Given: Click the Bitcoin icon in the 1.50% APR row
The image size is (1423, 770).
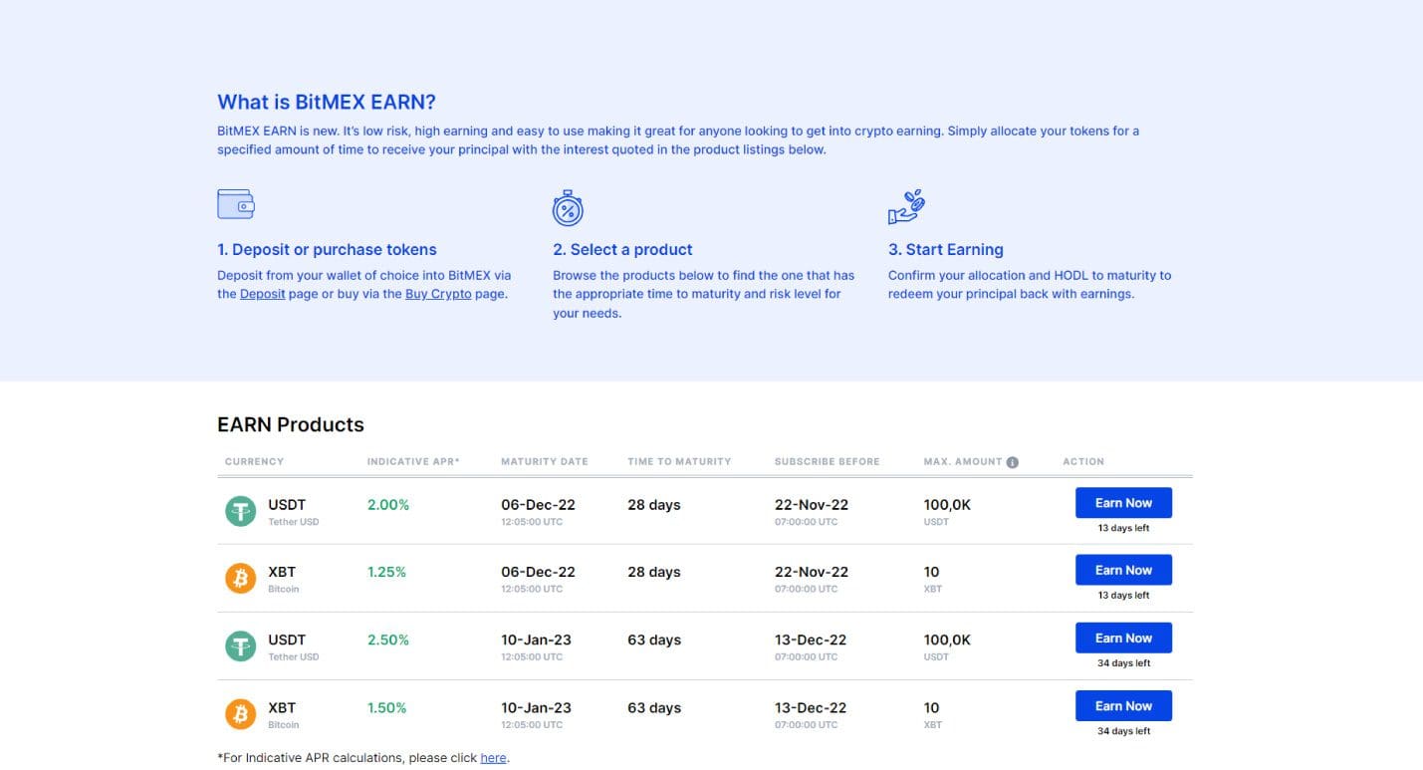Looking at the screenshot, I should pos(240,714).
